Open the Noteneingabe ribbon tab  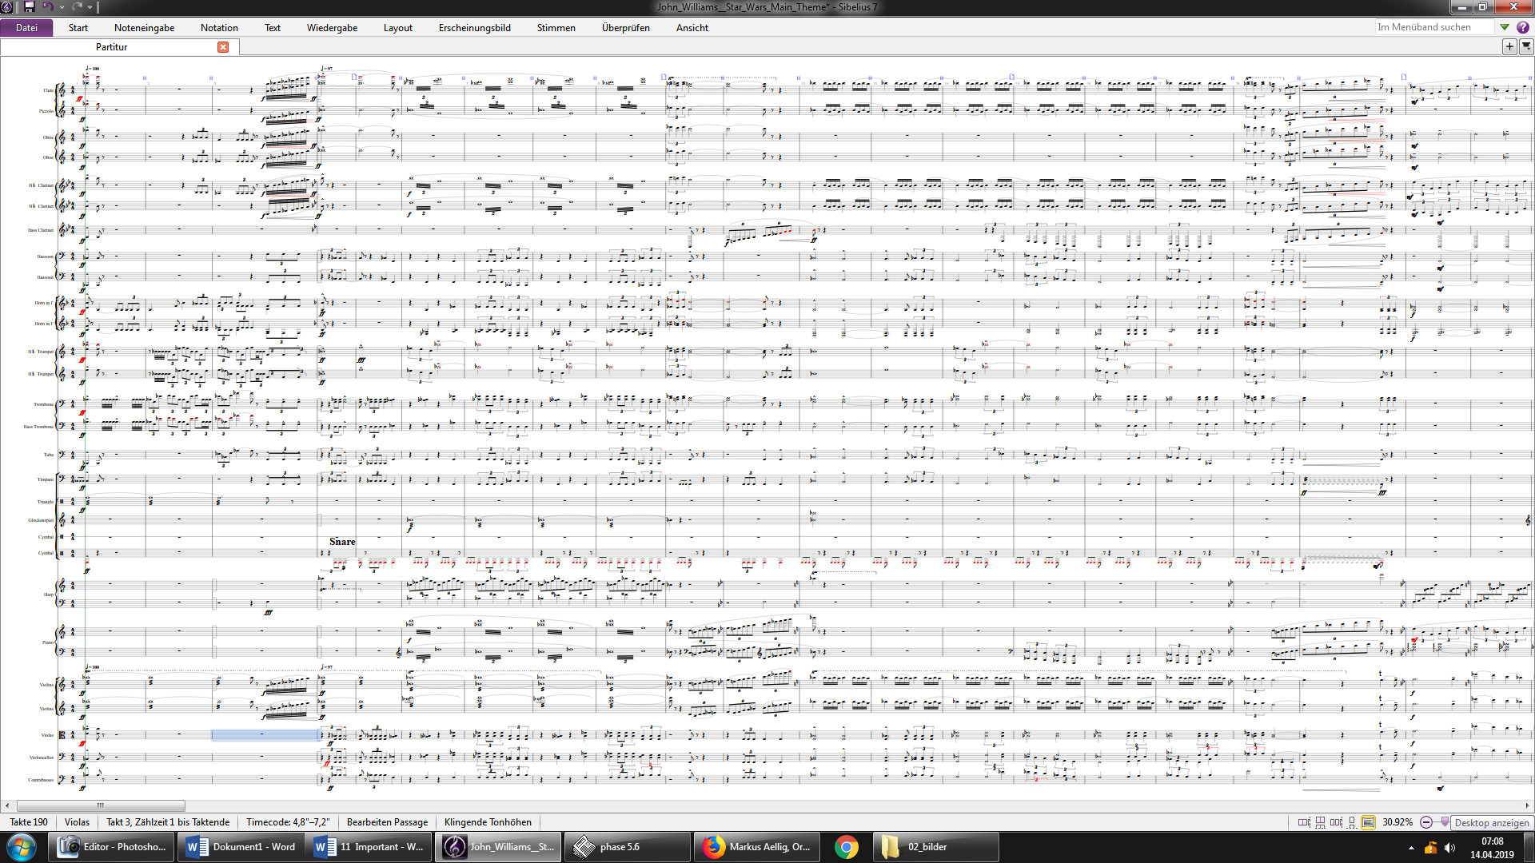(x=144, y=27)
